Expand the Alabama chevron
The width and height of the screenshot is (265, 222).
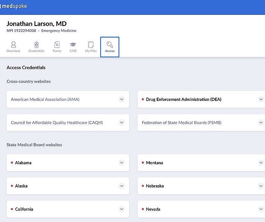click(x=122, y=163)
